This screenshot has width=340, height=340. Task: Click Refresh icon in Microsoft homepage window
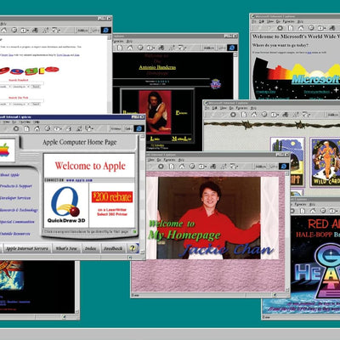(x=291, y=28)
